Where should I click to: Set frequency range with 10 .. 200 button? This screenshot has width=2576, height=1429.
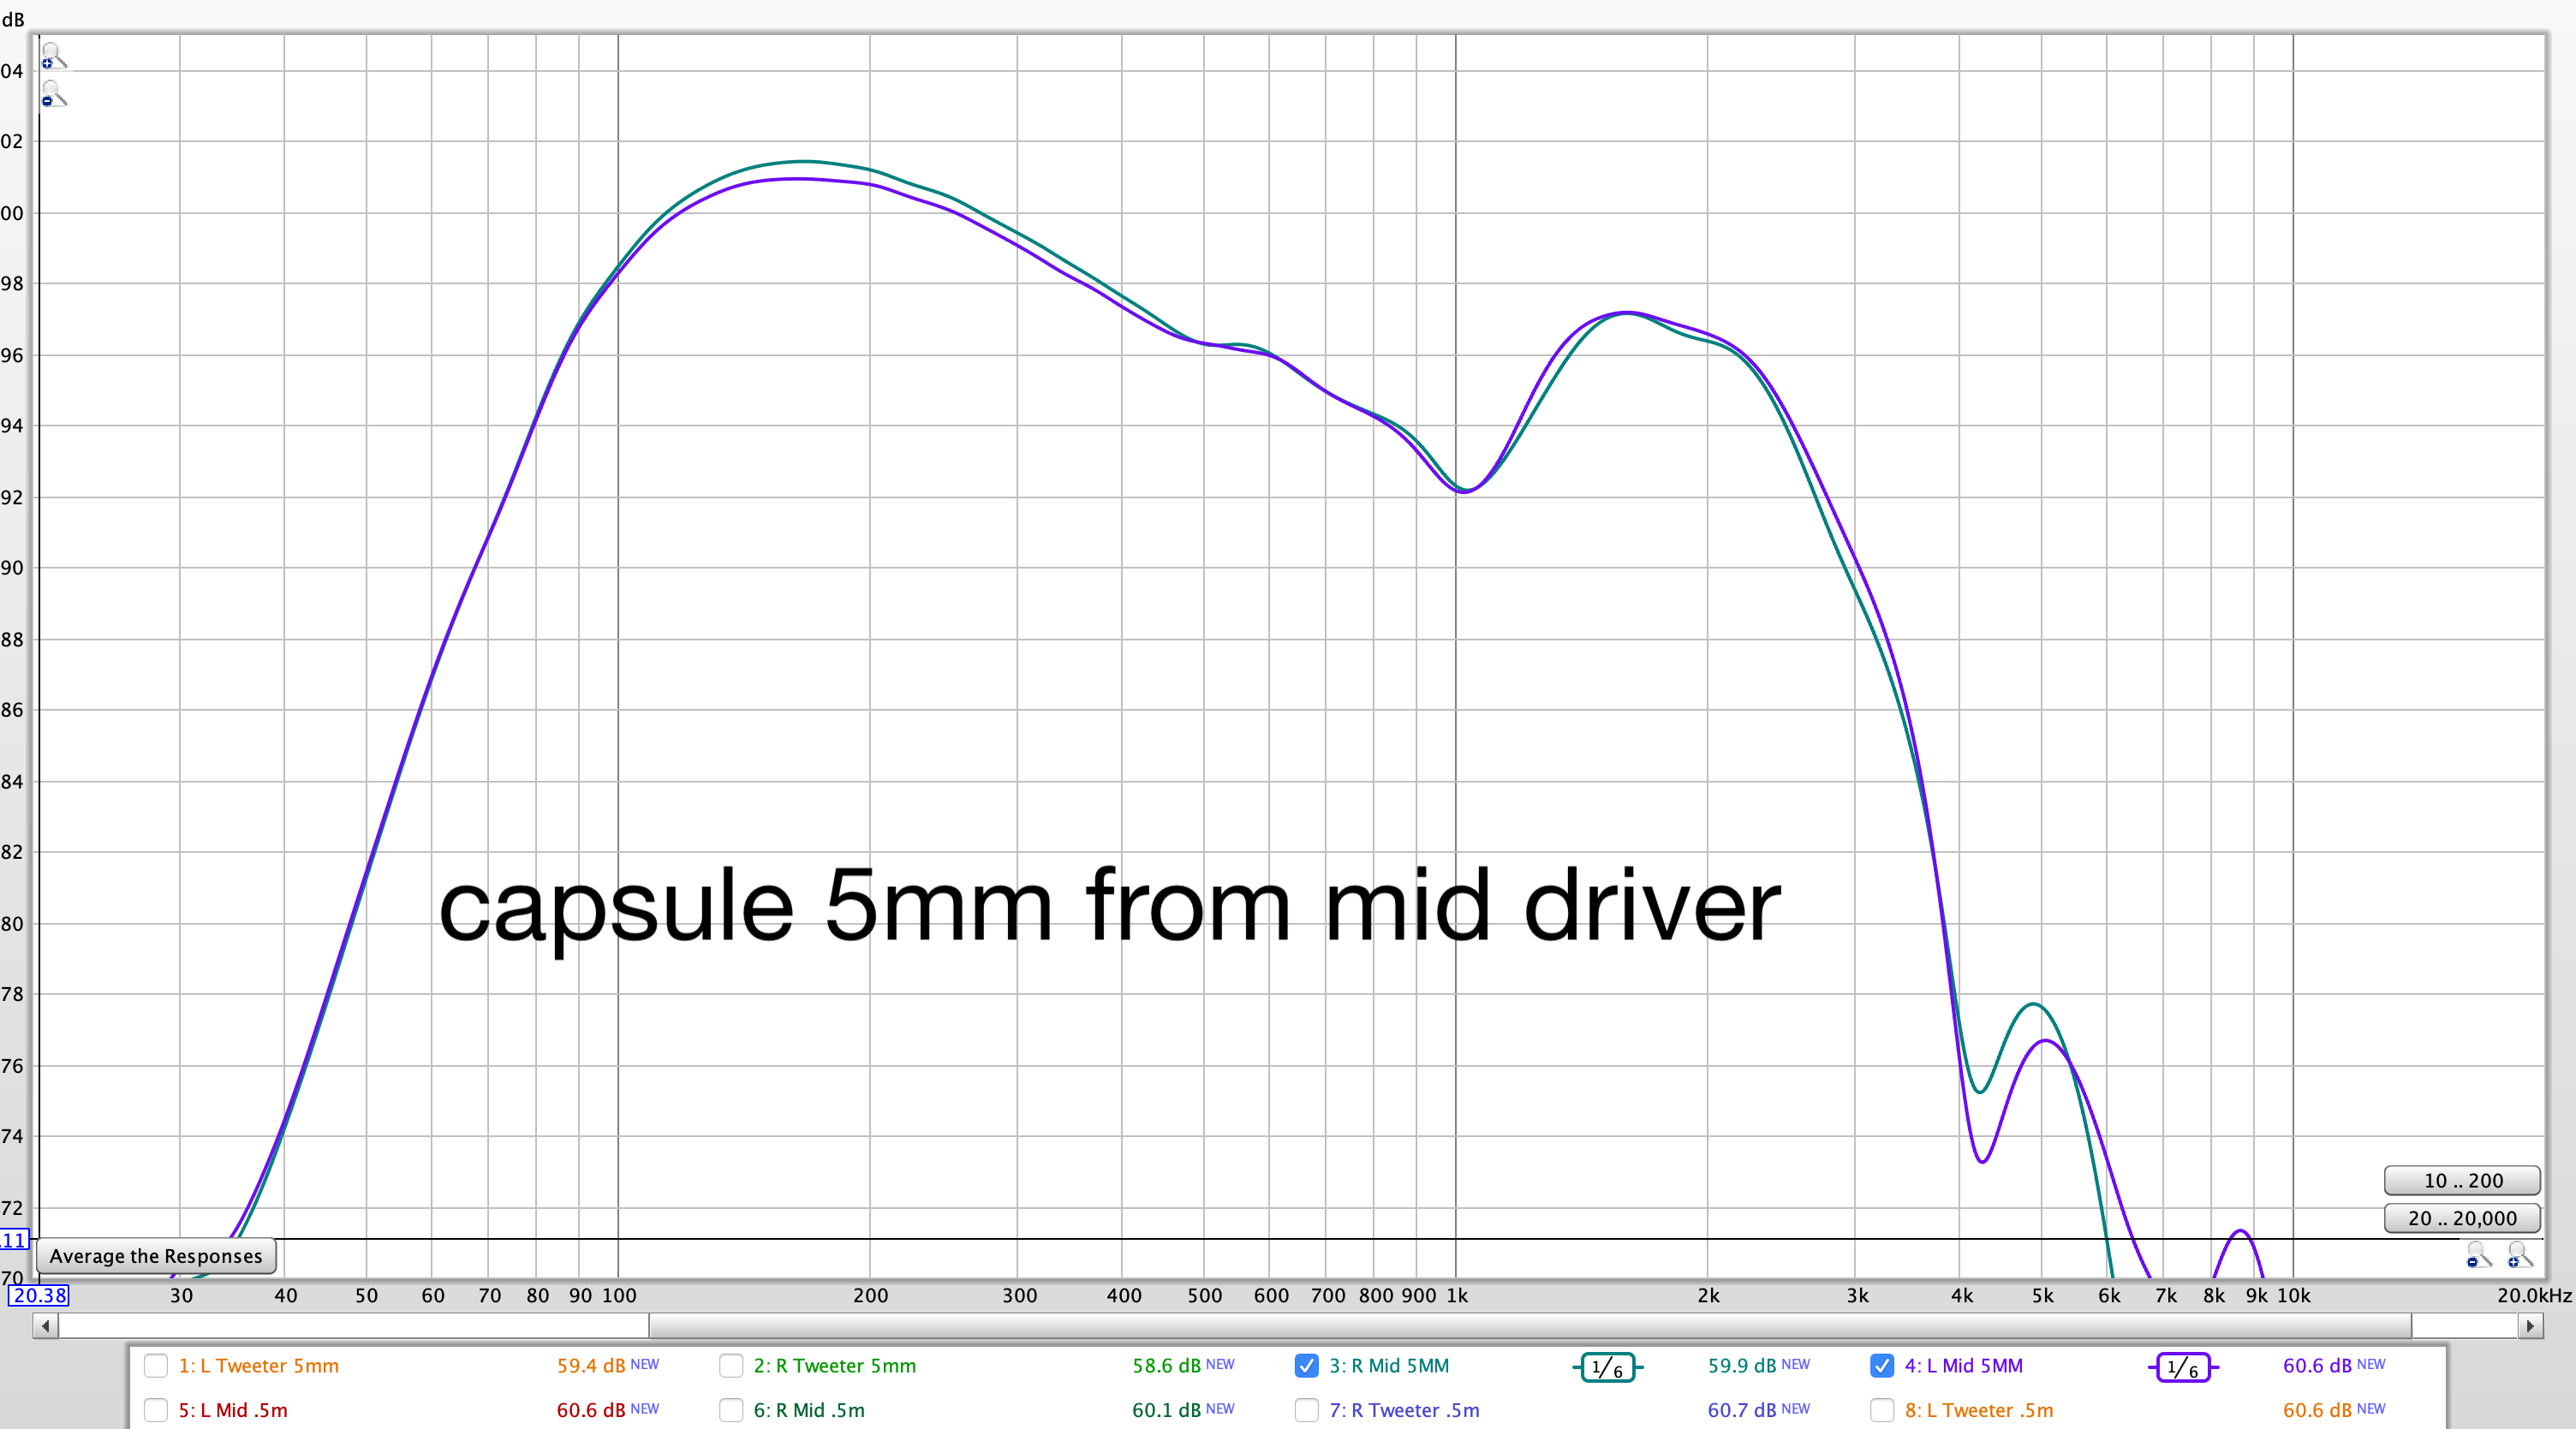tap(2462, 1181)
